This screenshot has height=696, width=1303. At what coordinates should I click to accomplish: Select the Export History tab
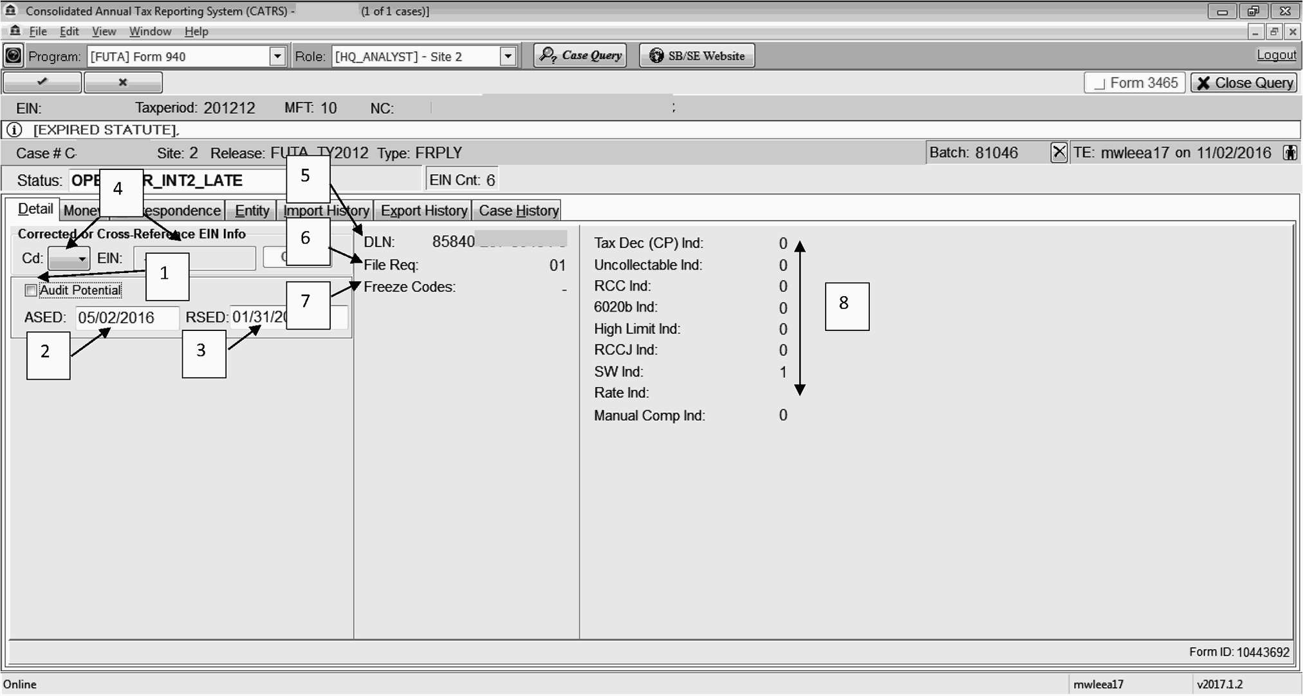click(x=423, y=211)
